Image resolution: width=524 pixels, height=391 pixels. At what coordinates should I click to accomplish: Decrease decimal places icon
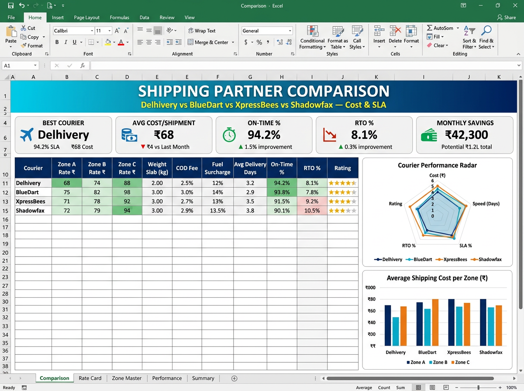coord(289,42)
